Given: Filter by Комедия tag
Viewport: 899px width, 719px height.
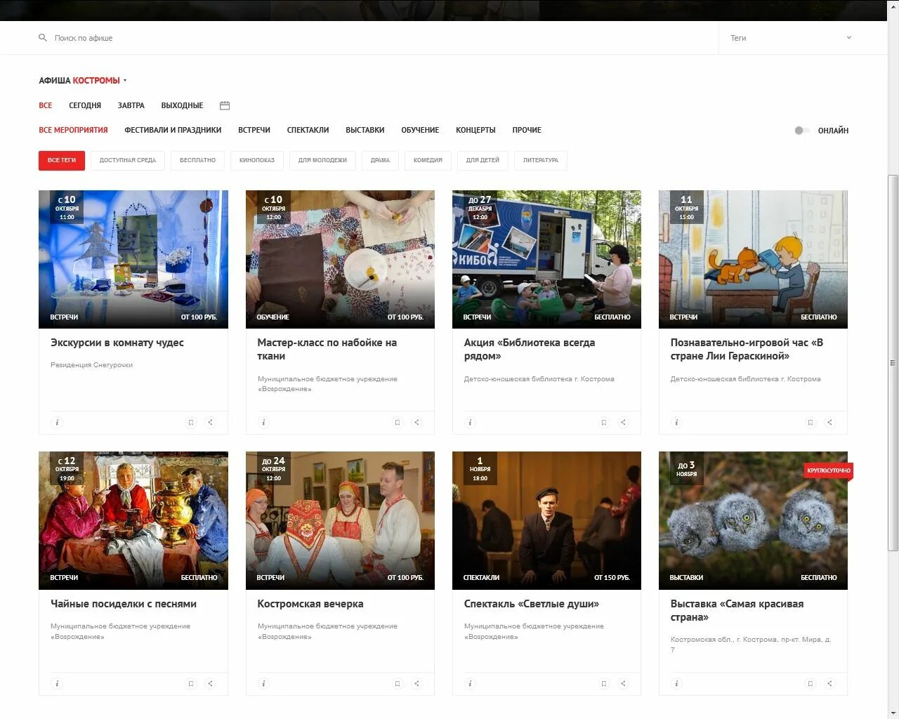Looking at the screenshot, I should [428, 160].
